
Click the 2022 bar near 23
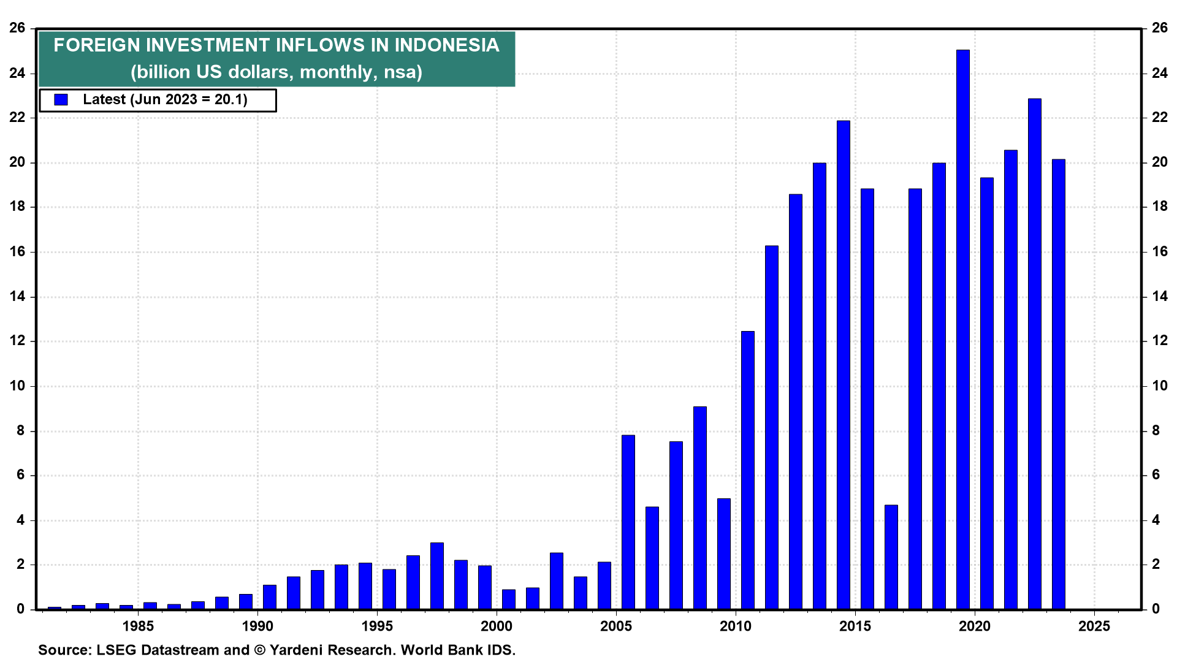[1034, 354]
